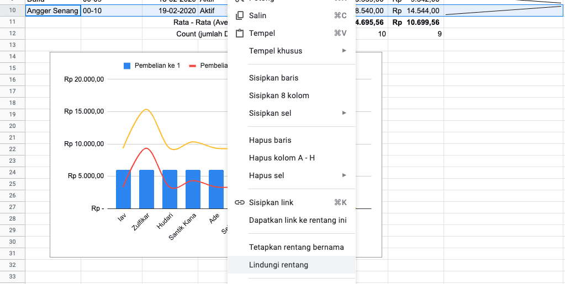Click the copy icon beside Salin
565x284 pixels.
240,16
